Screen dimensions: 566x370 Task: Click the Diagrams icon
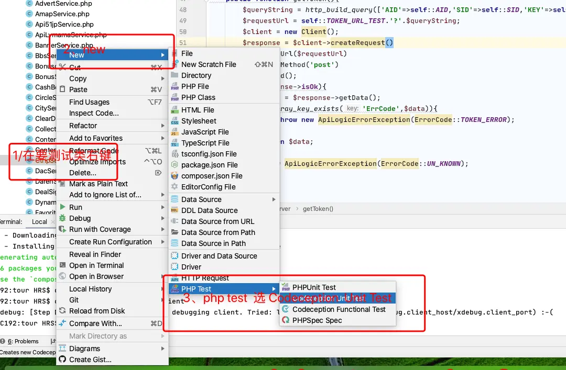(62, 349)
